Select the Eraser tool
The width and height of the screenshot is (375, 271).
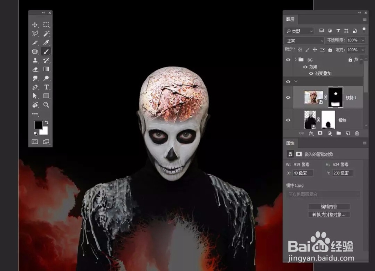(x=35, y=69)
